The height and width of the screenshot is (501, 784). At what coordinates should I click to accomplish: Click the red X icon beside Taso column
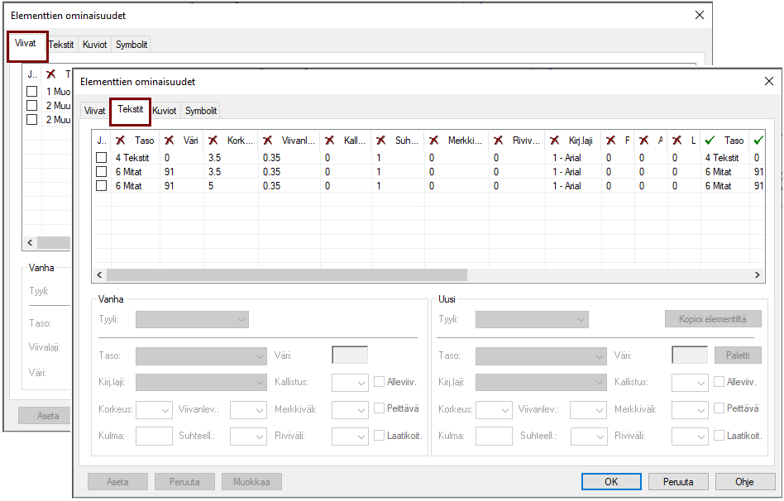pyautogui.click(x=121, y=141)
